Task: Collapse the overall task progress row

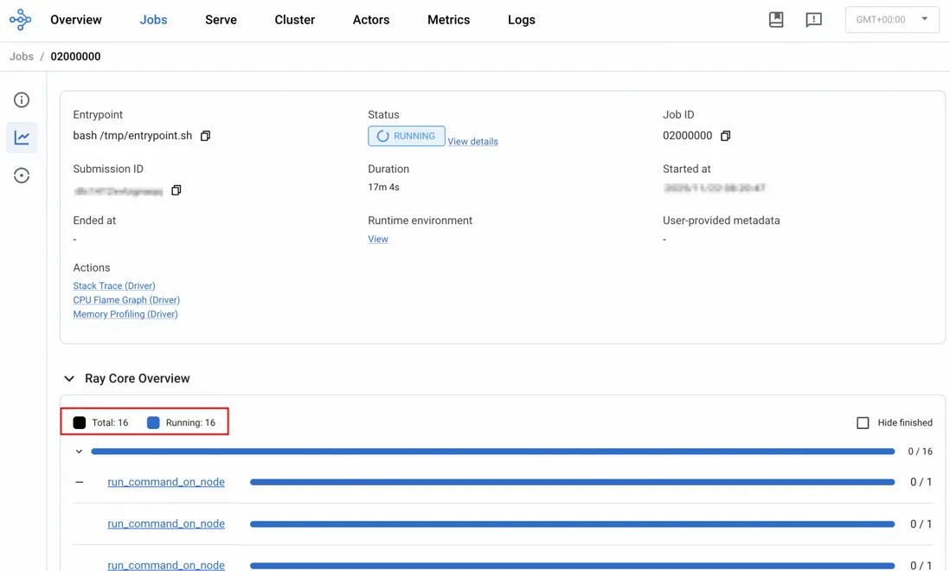Action: click(79, 452)
